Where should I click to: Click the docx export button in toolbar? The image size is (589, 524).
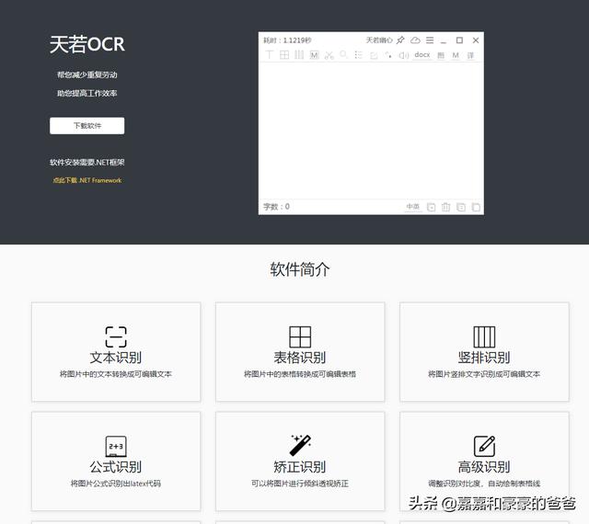click(422, 55)
